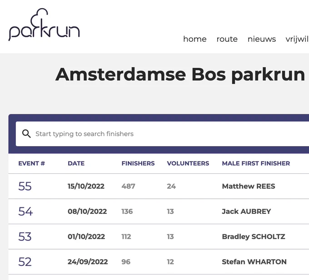Focus the search finishers input field
This screenshot has height=280, width=309.
162,134
